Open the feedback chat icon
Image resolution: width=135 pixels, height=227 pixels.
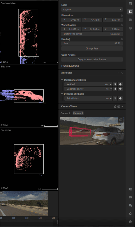click(130, 205)
